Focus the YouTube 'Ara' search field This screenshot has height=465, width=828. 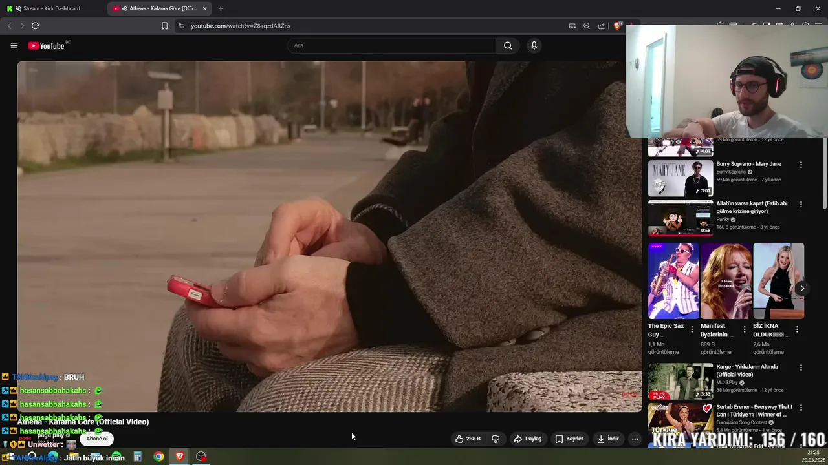(x=391, y=45)
